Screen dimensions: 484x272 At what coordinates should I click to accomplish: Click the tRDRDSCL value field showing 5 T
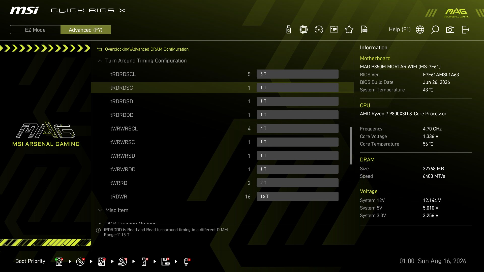297,74
